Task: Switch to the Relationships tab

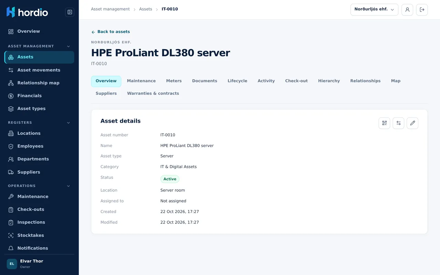Action: (x=365, y=81)
